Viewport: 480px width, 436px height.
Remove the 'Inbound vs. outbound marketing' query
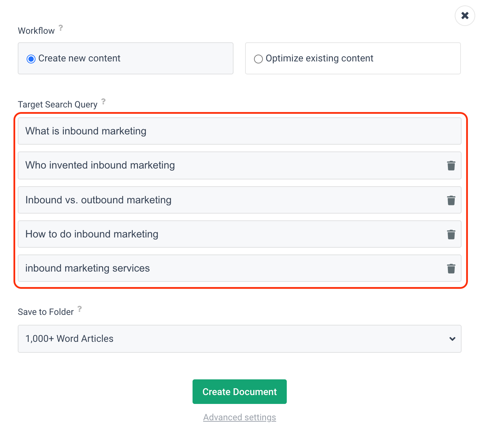451,200
